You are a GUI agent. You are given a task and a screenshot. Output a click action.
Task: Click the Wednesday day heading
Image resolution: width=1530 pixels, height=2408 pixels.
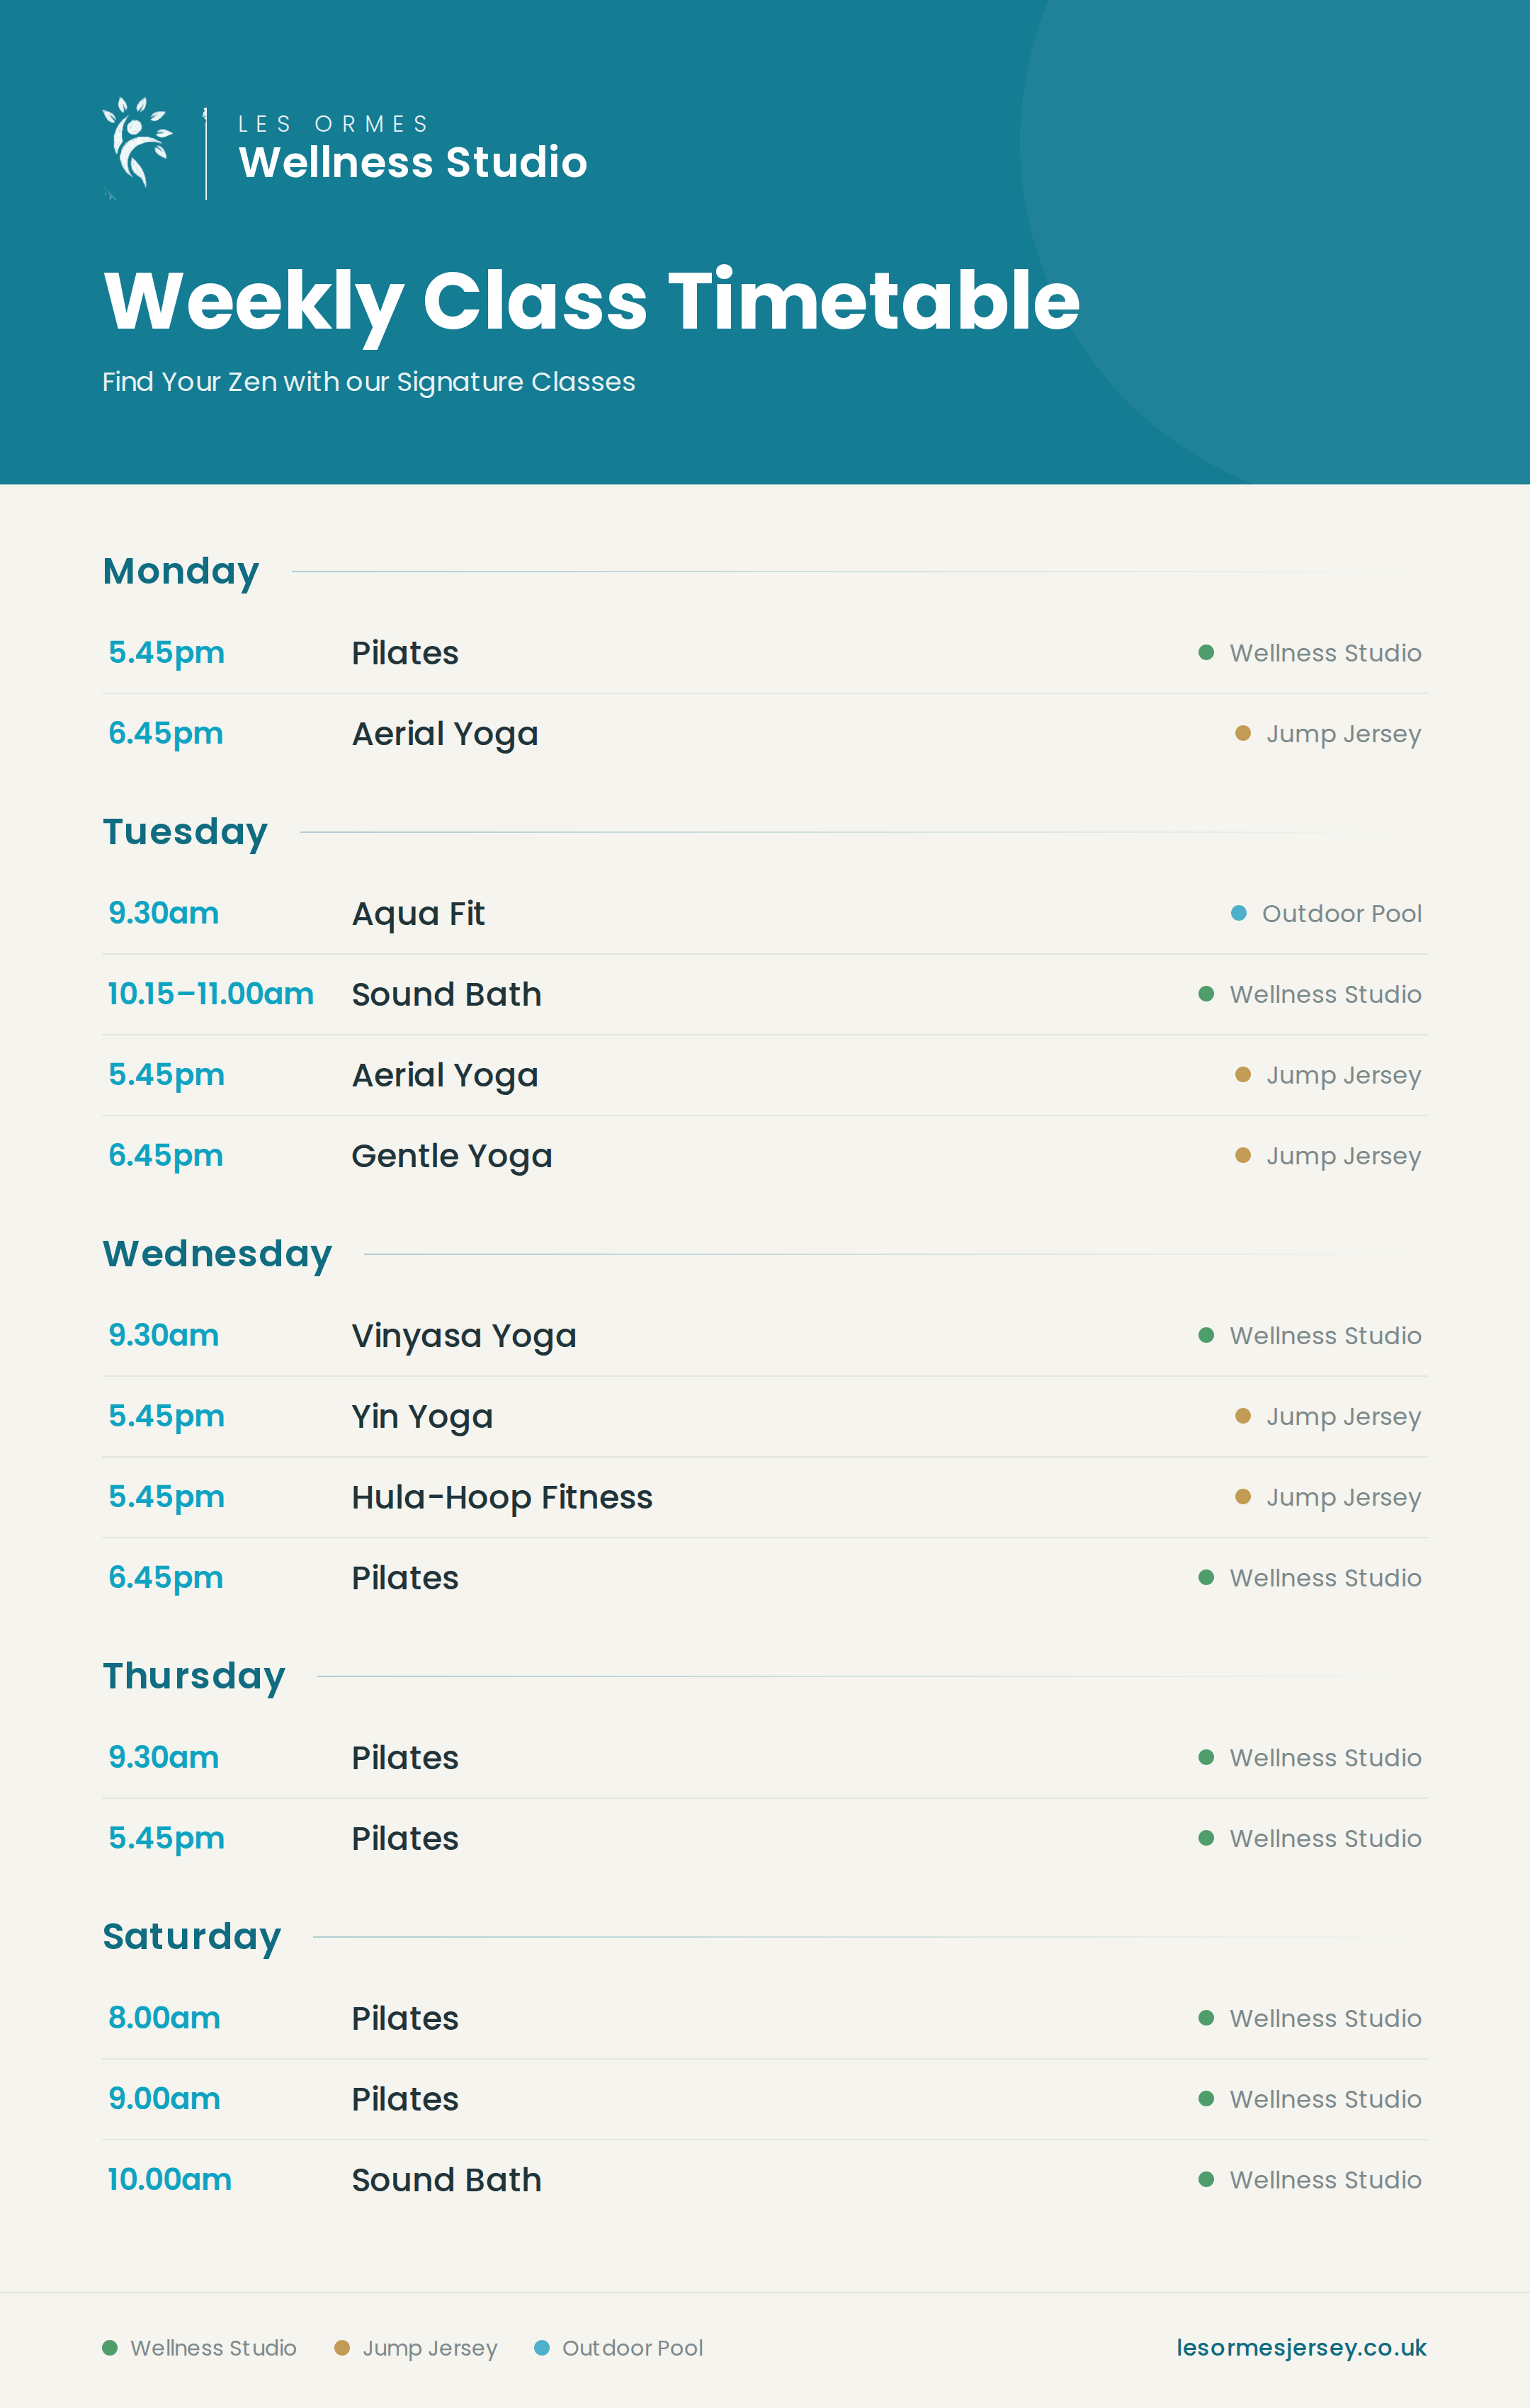(x=217, y=1254)
